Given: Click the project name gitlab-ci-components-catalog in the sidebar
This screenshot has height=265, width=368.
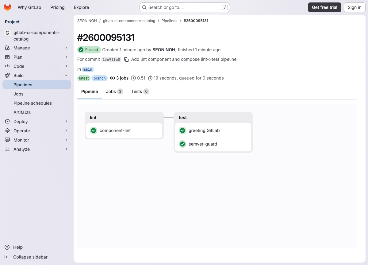Looking at the screenshot, I should pyautogui.click(x=36, y=36).
